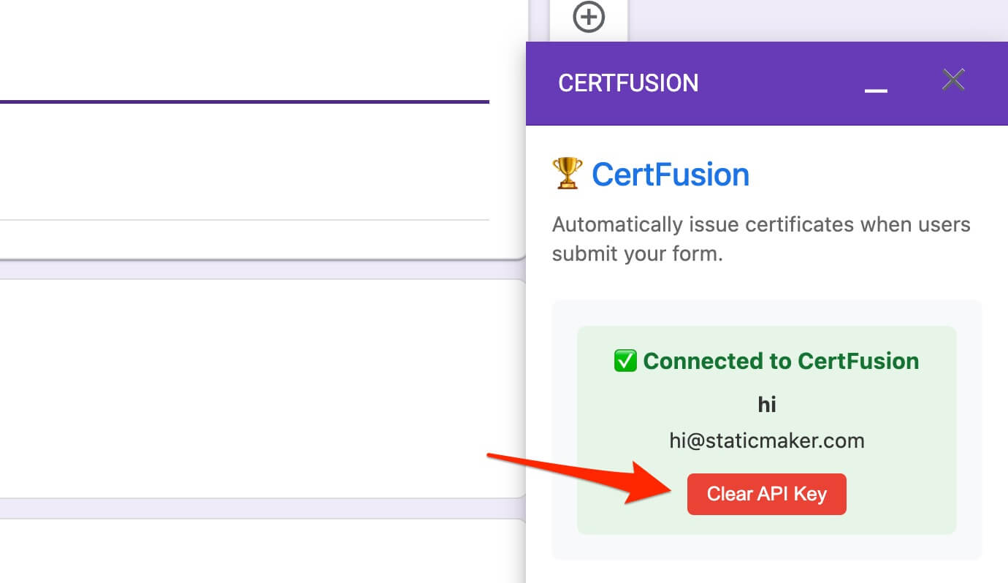Screen dimensions: 1008x583
Task: Select the middle form question card
Action: tap(261, 389)
